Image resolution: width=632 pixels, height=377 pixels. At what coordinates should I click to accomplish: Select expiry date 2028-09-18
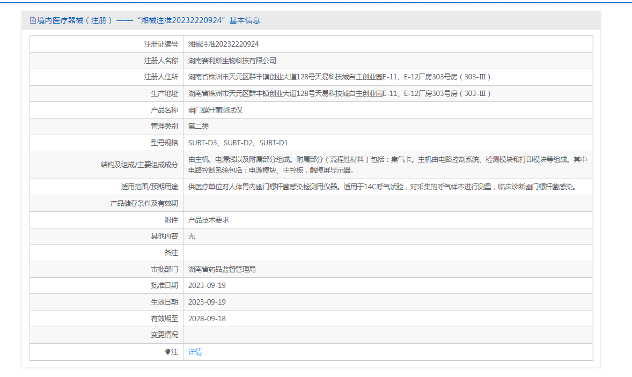pyautogui.click(x=207, y=319)
